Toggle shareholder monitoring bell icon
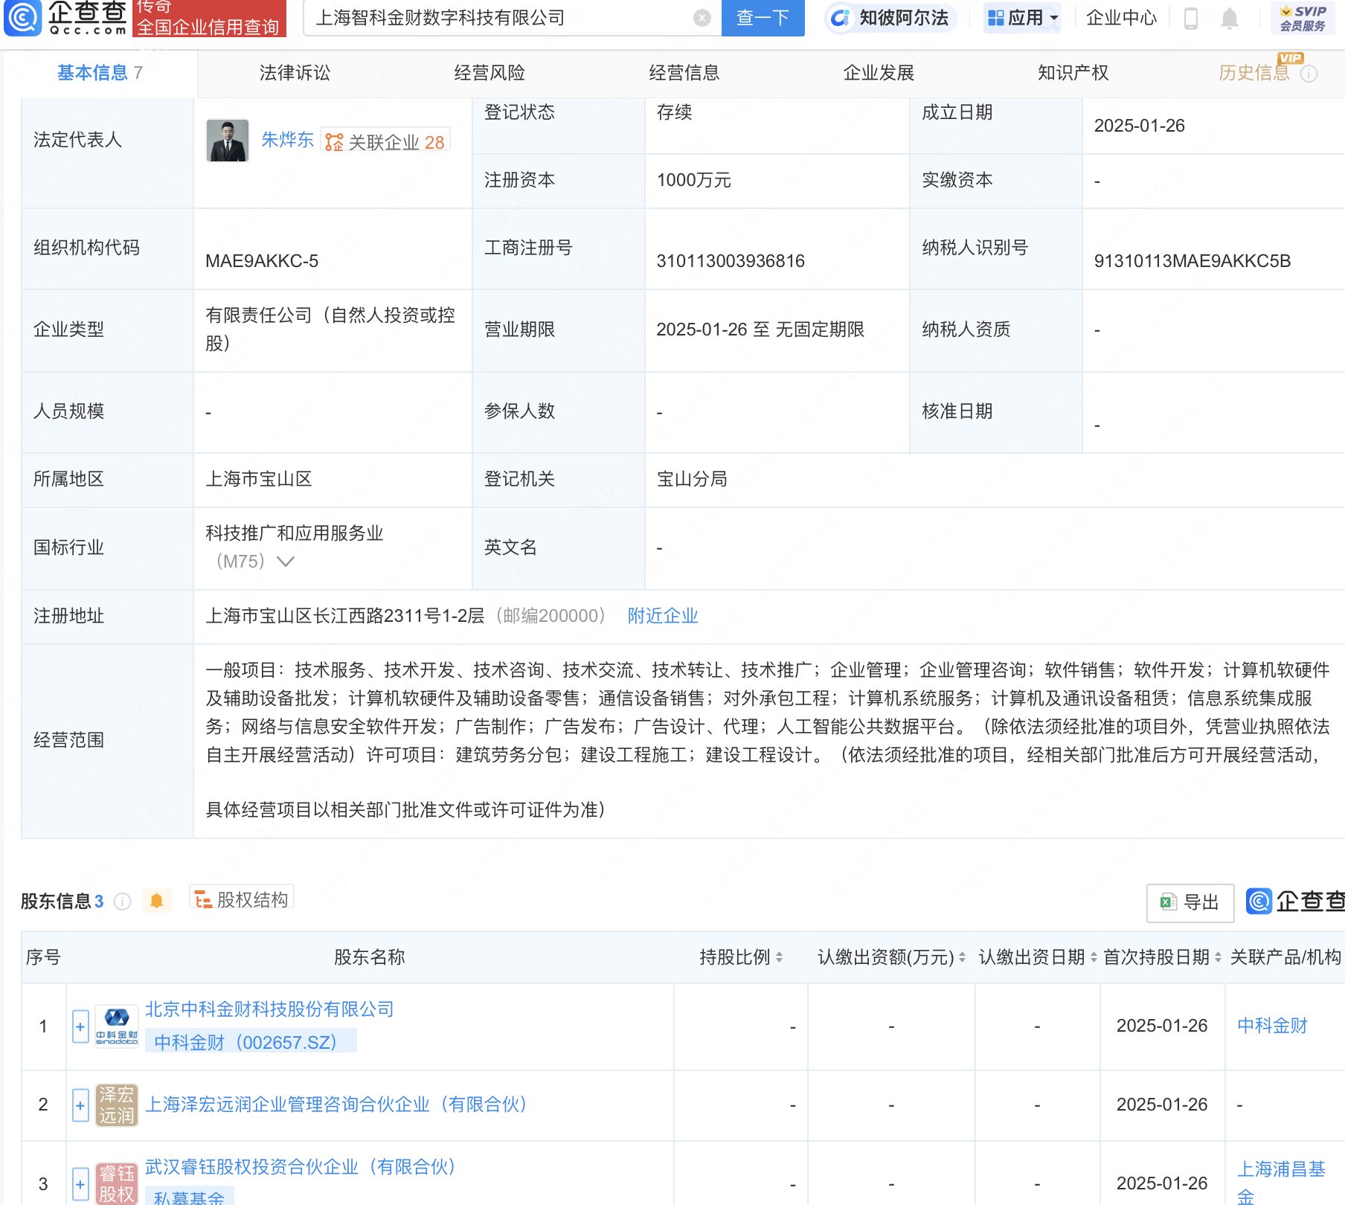1345x1205 pixels. pos(156,901)
